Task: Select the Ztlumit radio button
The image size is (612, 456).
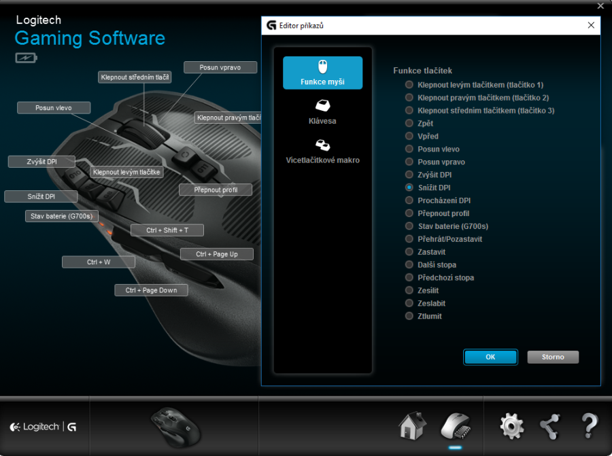Action: pyautogui.click(x=409, y=317)
